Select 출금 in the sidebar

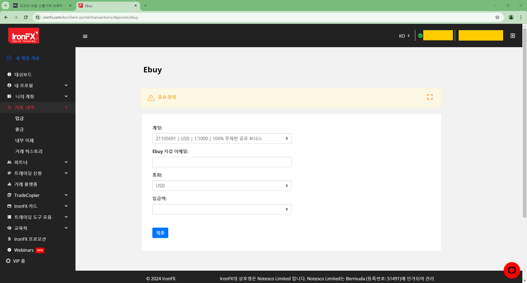click(x=19, y=129)
